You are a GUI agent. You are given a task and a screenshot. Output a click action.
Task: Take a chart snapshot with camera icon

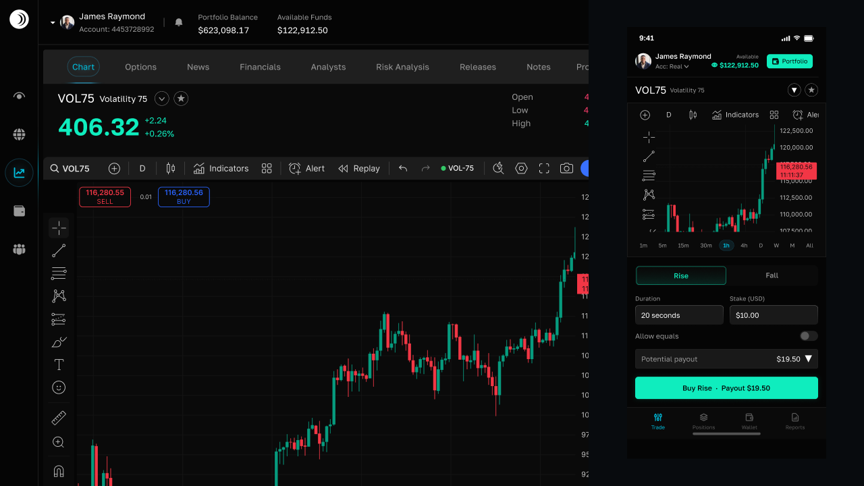tap(566, 169)
